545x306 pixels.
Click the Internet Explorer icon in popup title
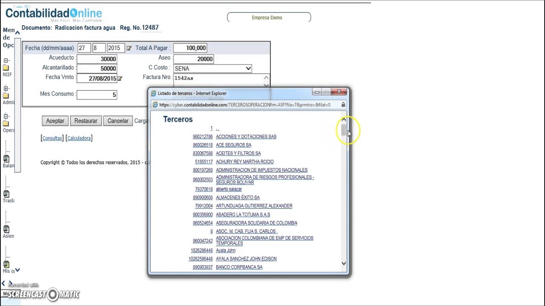153,93
